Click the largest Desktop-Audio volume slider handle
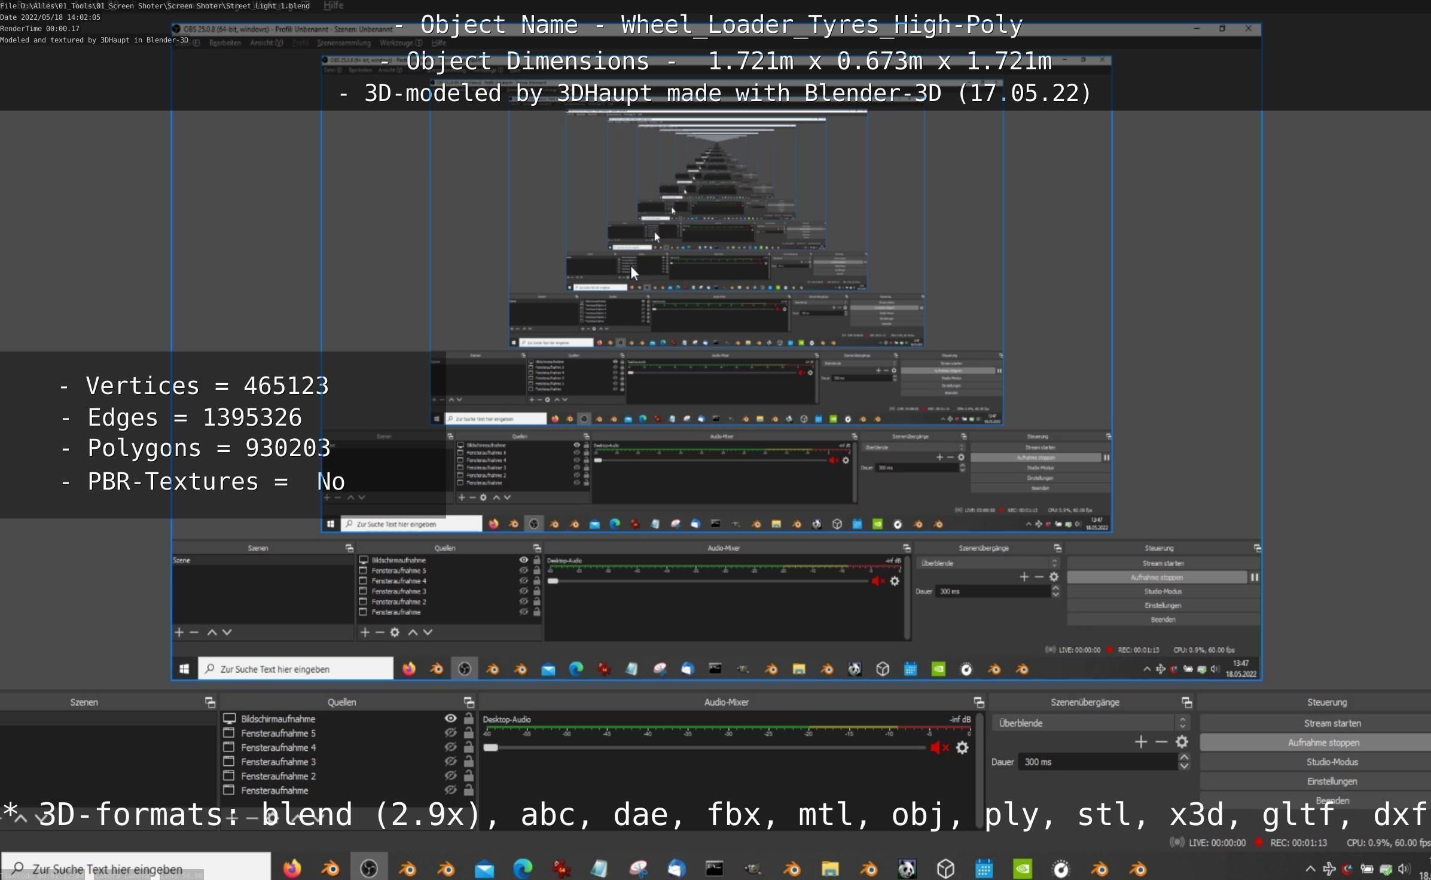 [x=490, y=748]
